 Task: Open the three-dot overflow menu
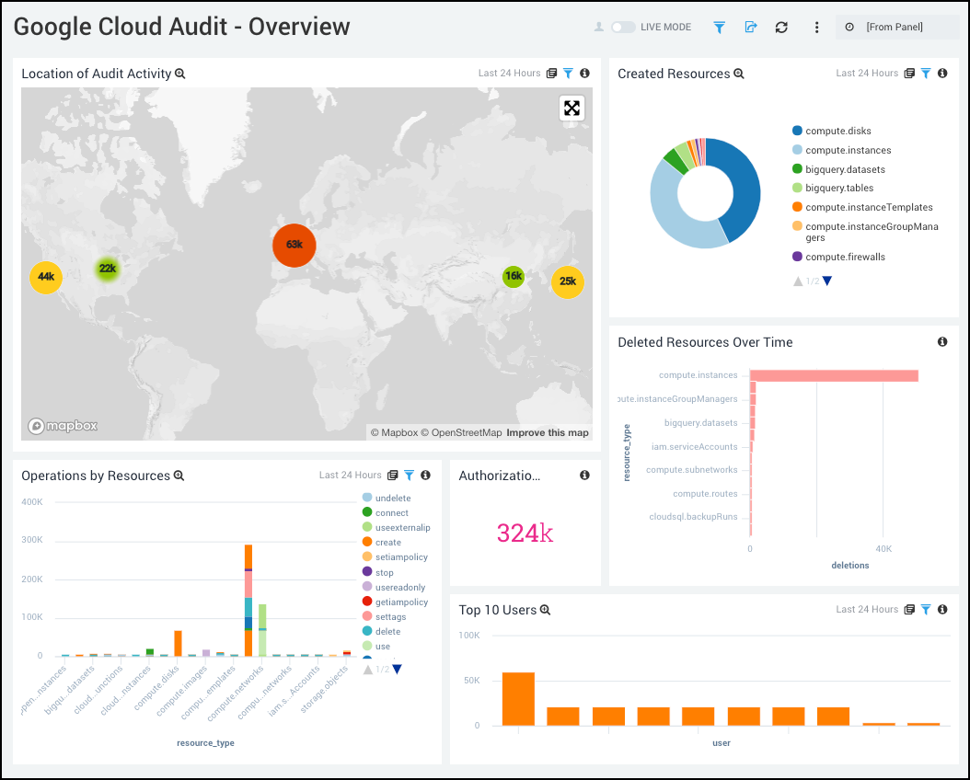(x=816, y=28)
